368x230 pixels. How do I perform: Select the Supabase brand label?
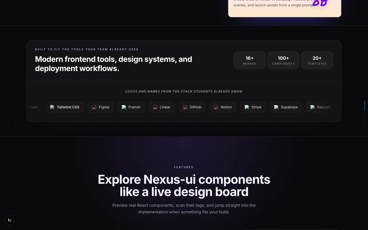289,107
